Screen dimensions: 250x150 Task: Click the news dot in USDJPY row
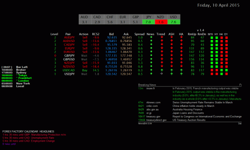(x=151, y=74)
